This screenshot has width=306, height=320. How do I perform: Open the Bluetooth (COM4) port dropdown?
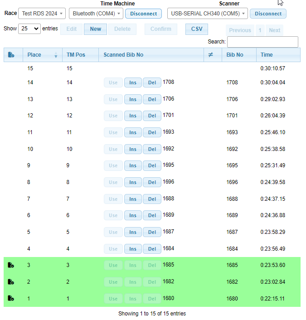coord(96,14)
